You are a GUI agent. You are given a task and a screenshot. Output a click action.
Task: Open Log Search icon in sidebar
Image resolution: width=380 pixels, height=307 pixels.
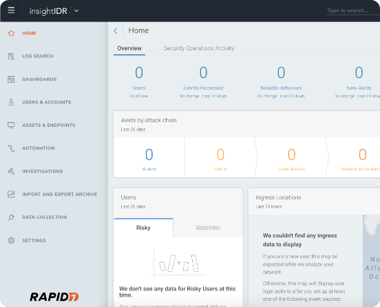[x=11, y=56]
